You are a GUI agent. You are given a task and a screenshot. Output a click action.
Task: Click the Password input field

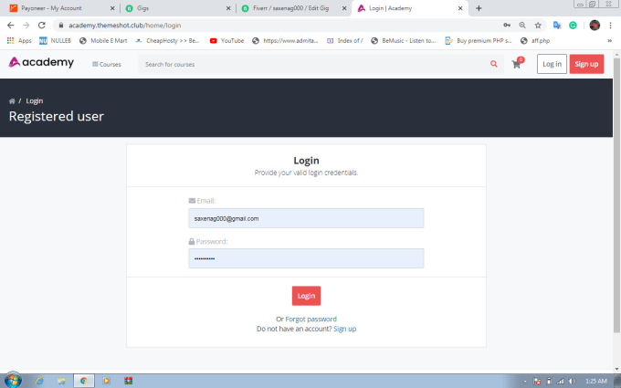click(306, 258)
